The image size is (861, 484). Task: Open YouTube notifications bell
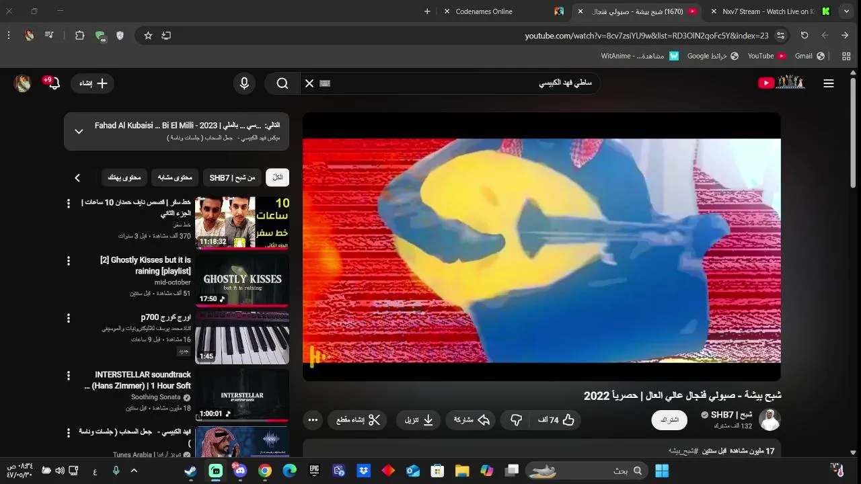coord(52,83)
